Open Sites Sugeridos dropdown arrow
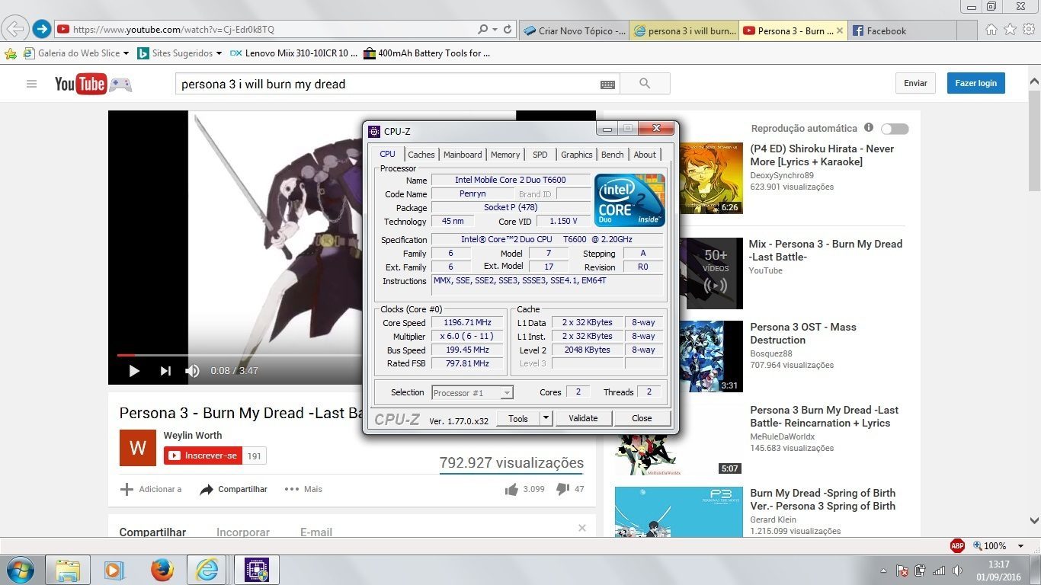1041x585 pixels. point(219,53)
